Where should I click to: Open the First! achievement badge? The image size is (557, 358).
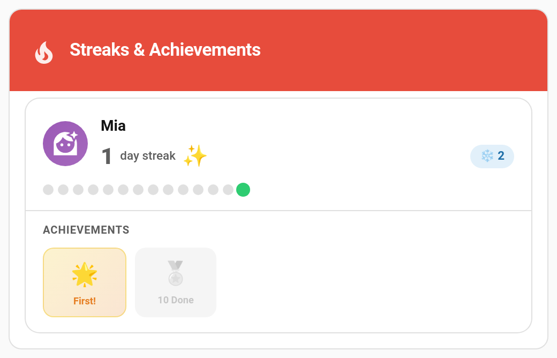(x=85, y=282)
